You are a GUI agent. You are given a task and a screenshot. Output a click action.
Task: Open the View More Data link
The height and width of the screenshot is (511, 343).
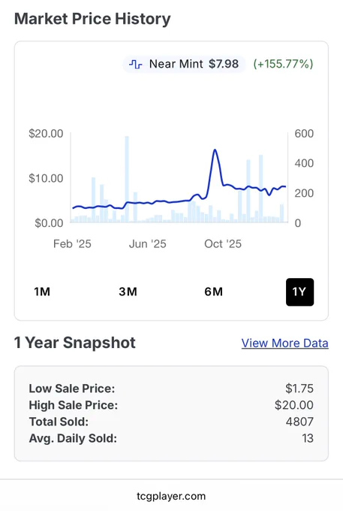(x=284, y=343)
